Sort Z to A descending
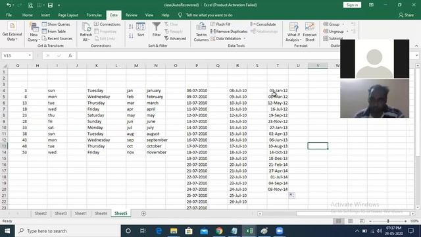Screen dimensions: 421x237 click(131, 36)
